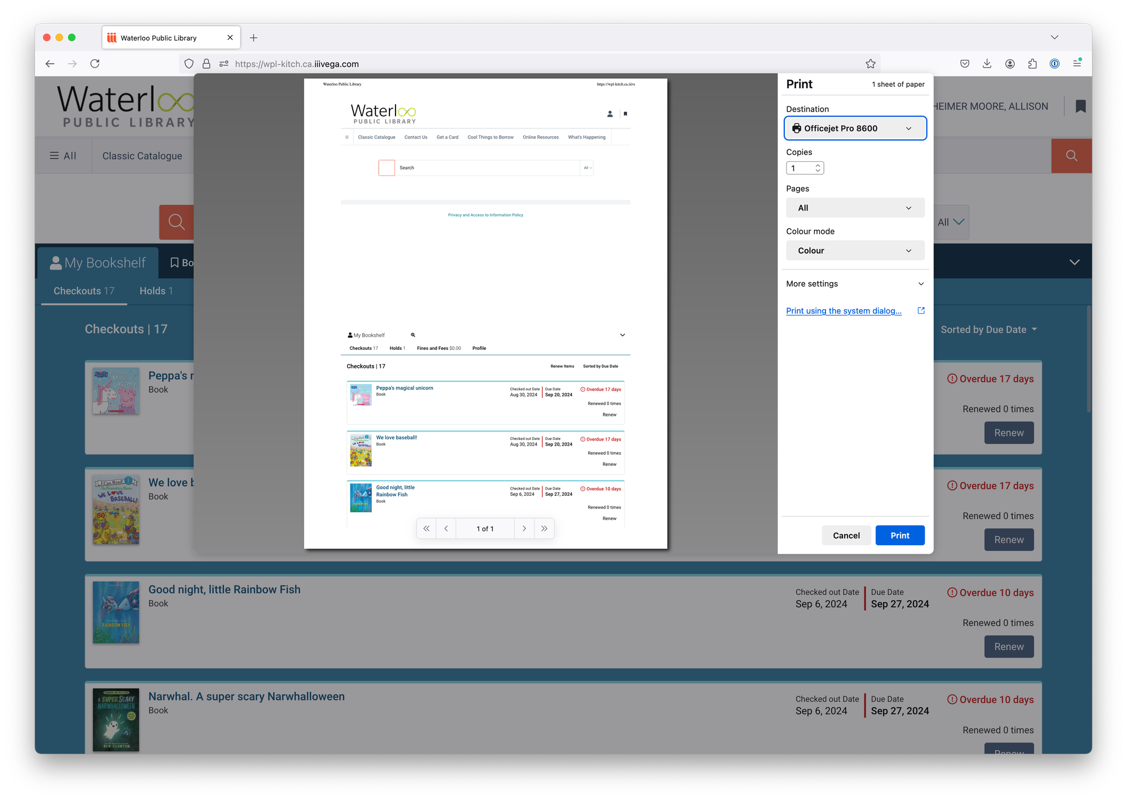Click the red search magnifier button
This screenshot has width=1127, height=800.
click(1071, 155)
